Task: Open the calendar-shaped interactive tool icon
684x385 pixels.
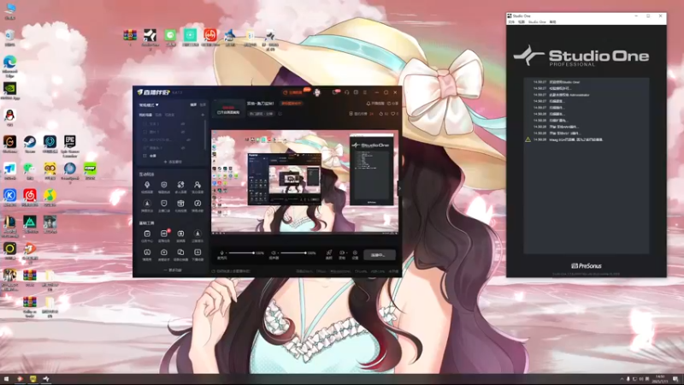Action: pos(180,205)
